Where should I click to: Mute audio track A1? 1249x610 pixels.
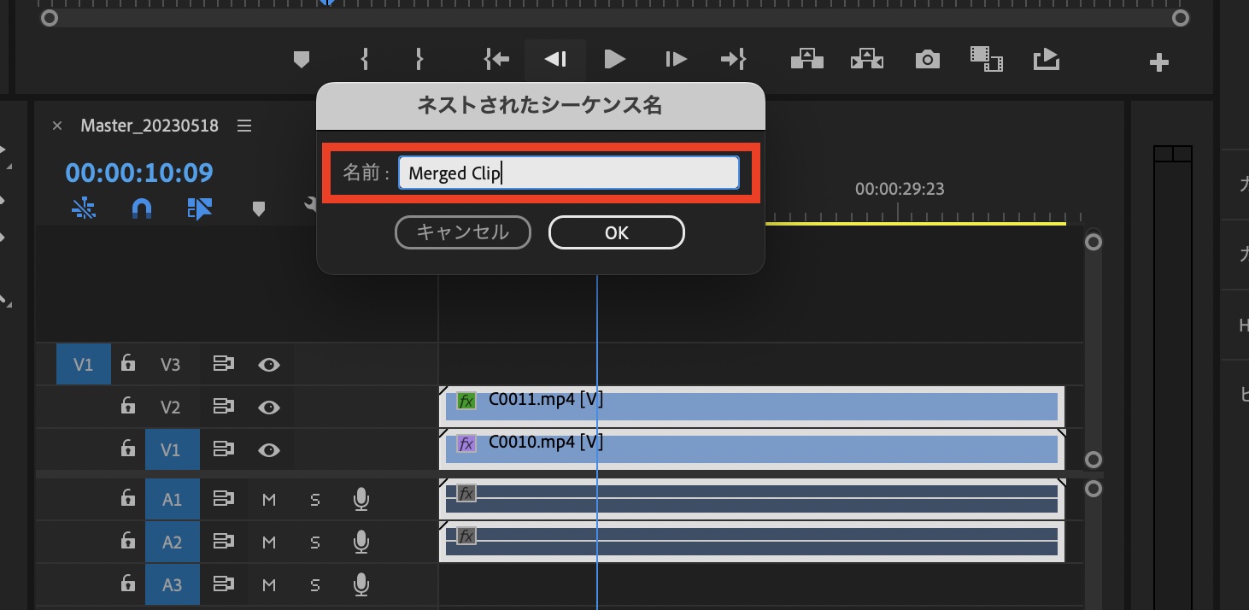point(269,499)
